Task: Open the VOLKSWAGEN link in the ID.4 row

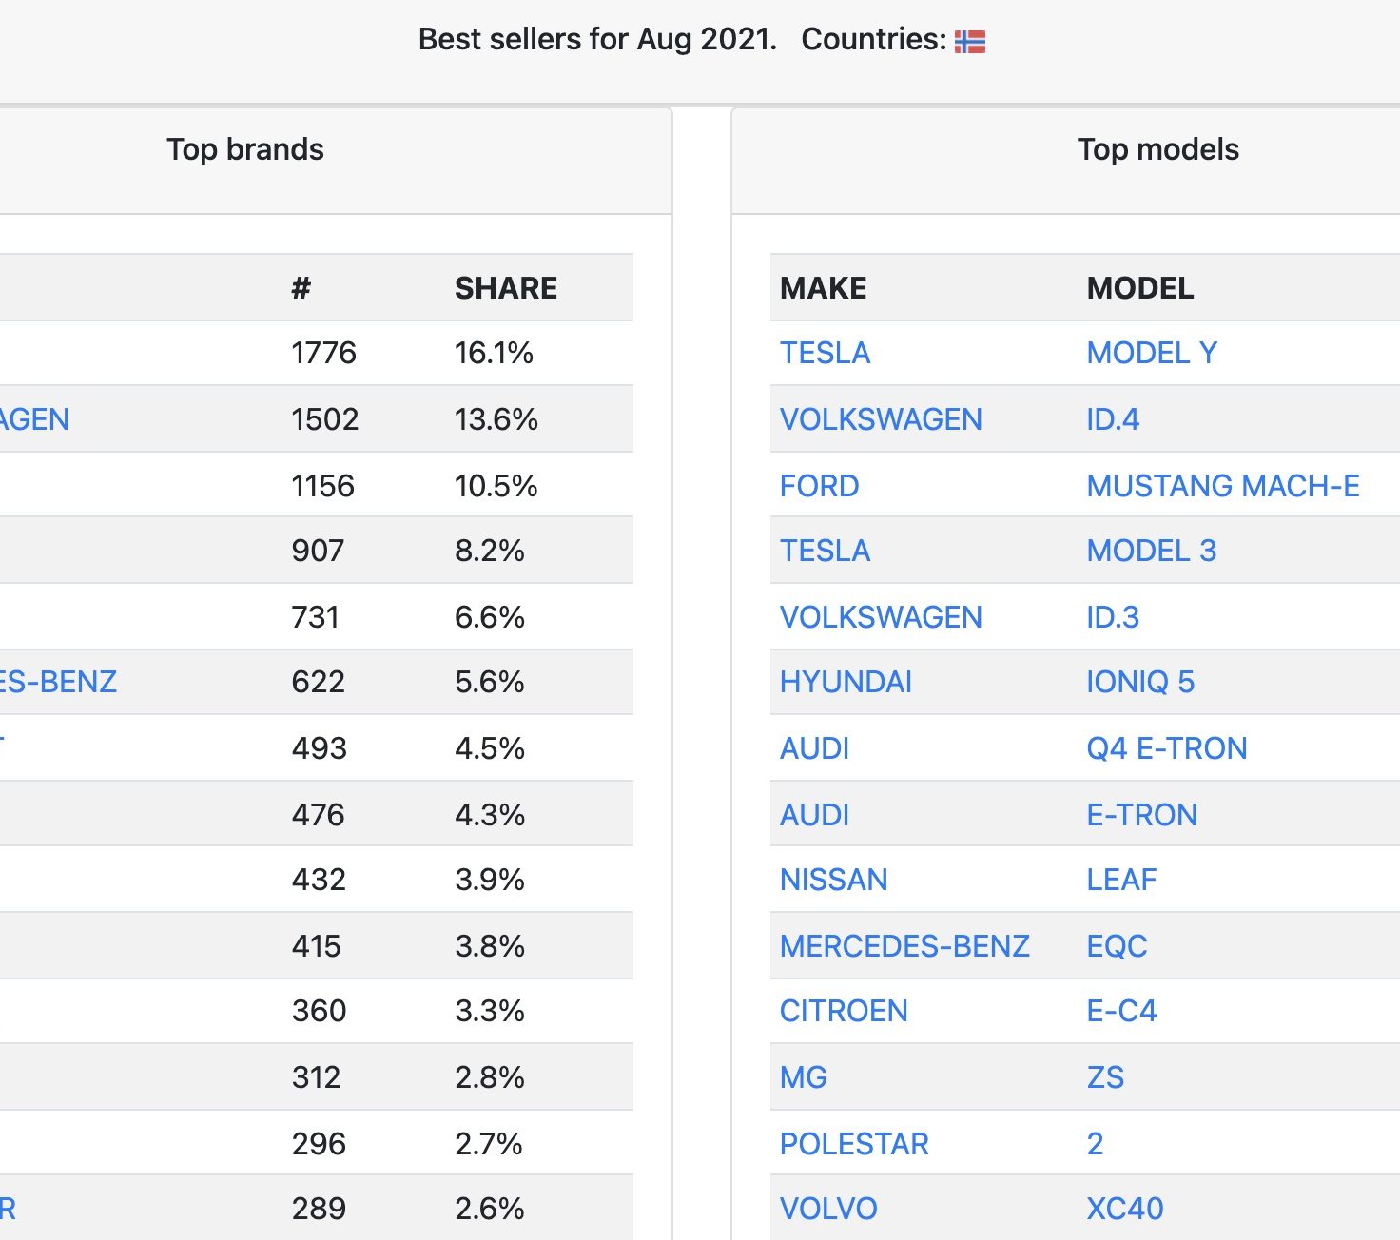Action: (881, 419)
